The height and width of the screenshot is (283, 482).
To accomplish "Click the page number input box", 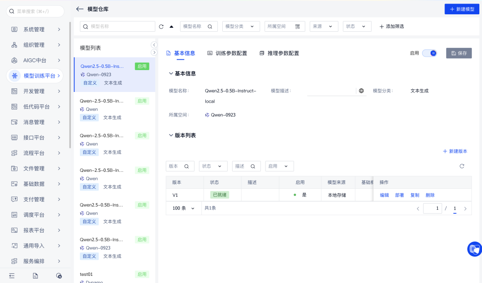I will point(432,208).
